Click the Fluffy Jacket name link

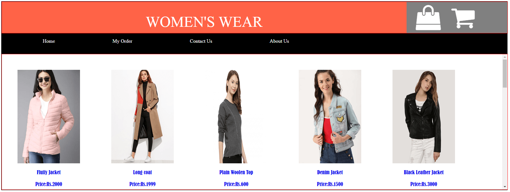49,172
